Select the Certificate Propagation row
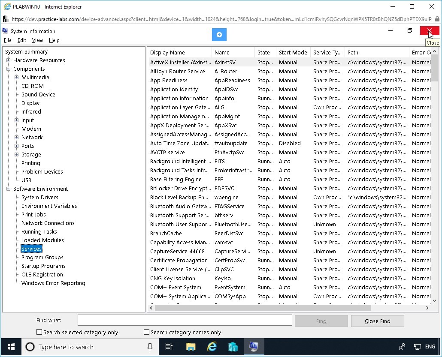The width and height of the screenshot is (442, 357). coord(290,261)
